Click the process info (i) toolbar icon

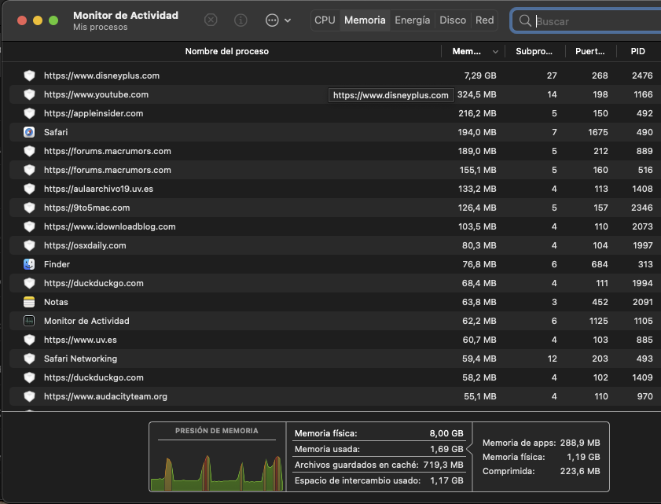point(241,20)
